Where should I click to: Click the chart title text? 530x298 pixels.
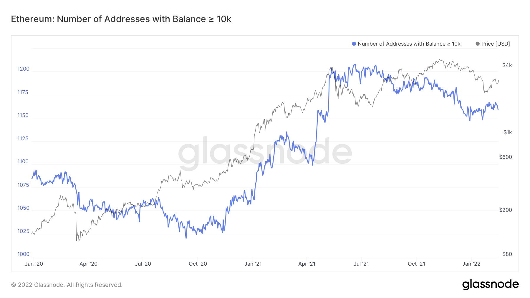121,19
